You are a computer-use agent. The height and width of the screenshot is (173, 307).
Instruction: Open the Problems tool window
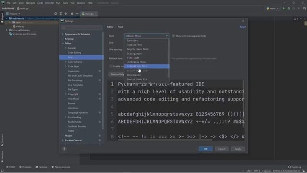pos(25,167)
